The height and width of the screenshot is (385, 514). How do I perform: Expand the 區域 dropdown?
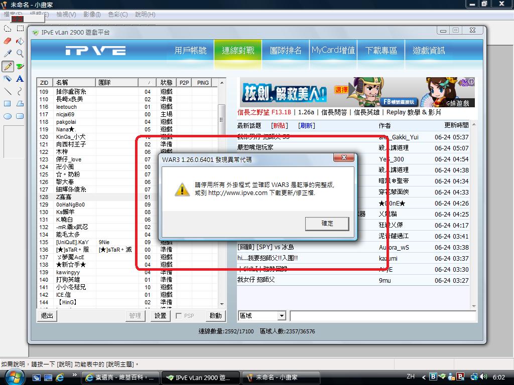[282, 316]
